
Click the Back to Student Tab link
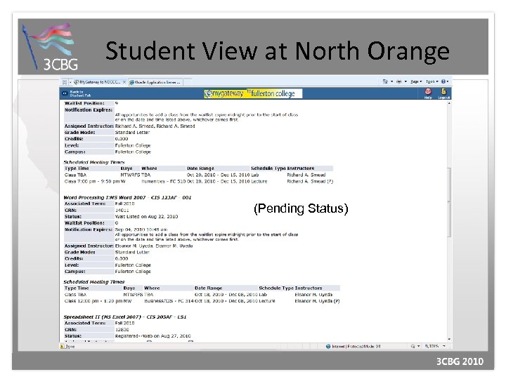click(x=80, y=93)
